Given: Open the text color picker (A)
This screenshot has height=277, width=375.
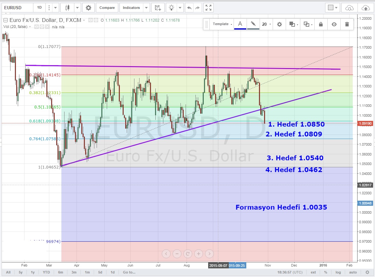Looking at the screenshot, I should pos(240,24).
